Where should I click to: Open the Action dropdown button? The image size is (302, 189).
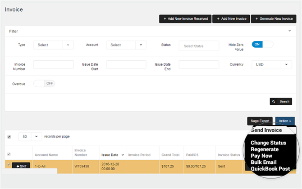[x=285, y=121]
